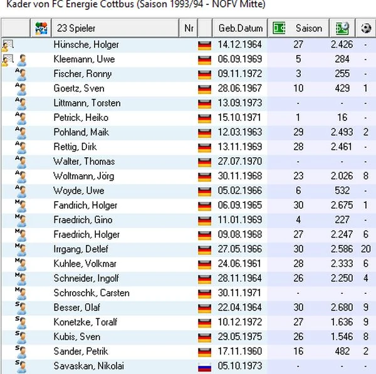
Task: Click the birth date '05.10.1973'
Action: click(239, 366)
